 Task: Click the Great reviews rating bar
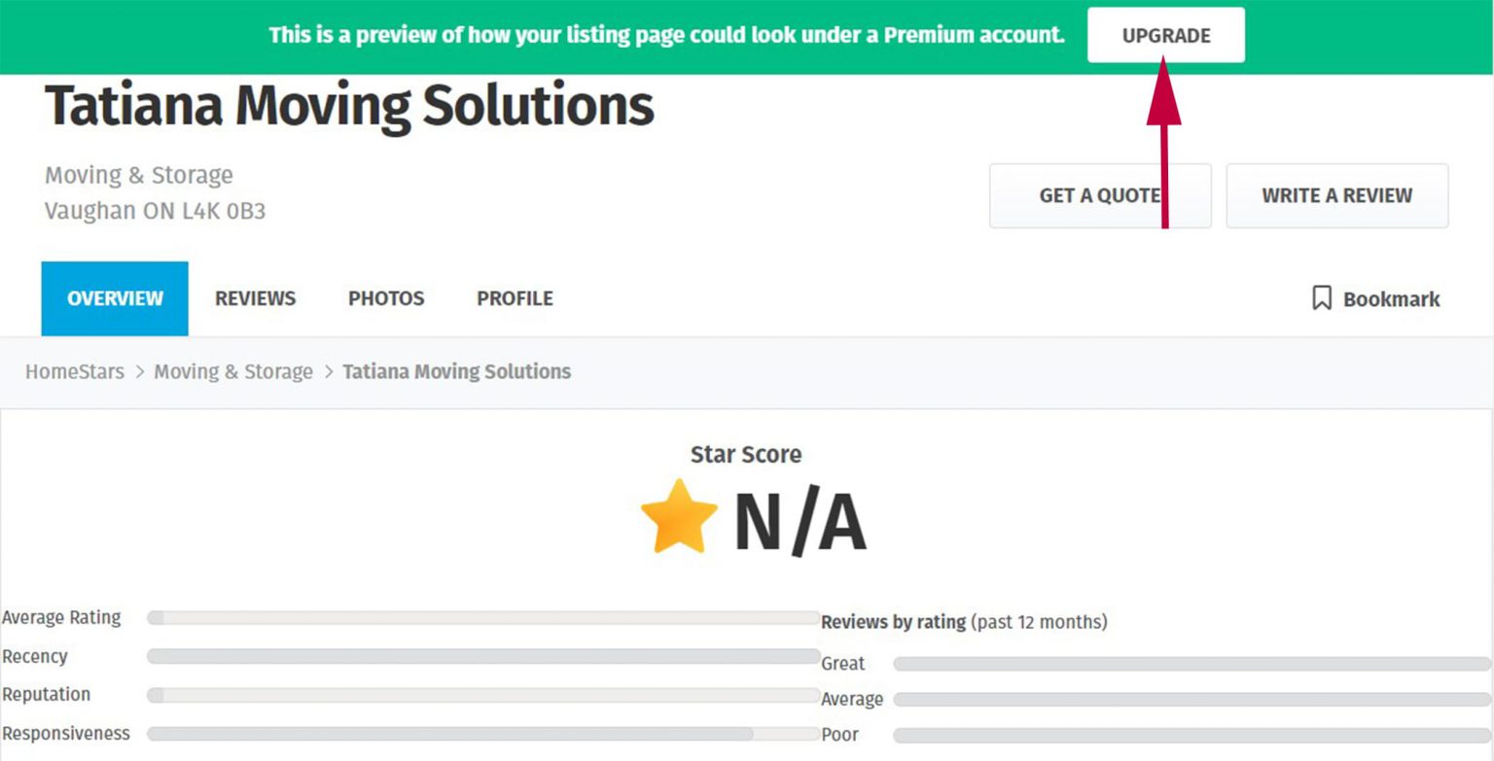1192,664
